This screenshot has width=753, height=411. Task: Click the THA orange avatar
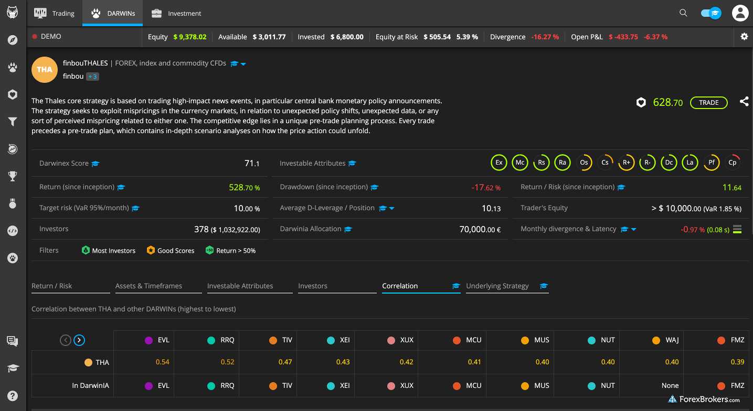pos(45,70)
